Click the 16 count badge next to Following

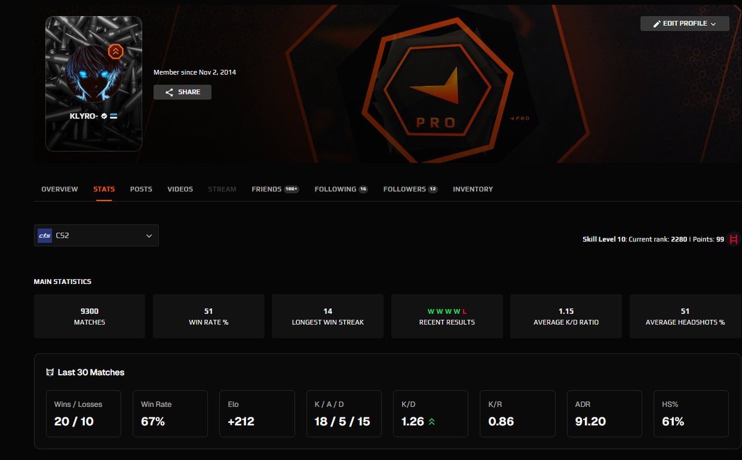point(363,189)
